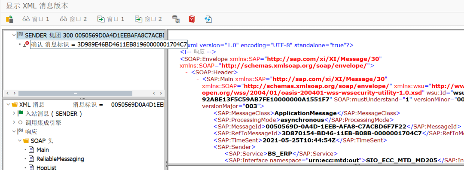The image size is (464, 170).
Task: Click the SOAP 头 folder icon
Action: tap(26, 140)
